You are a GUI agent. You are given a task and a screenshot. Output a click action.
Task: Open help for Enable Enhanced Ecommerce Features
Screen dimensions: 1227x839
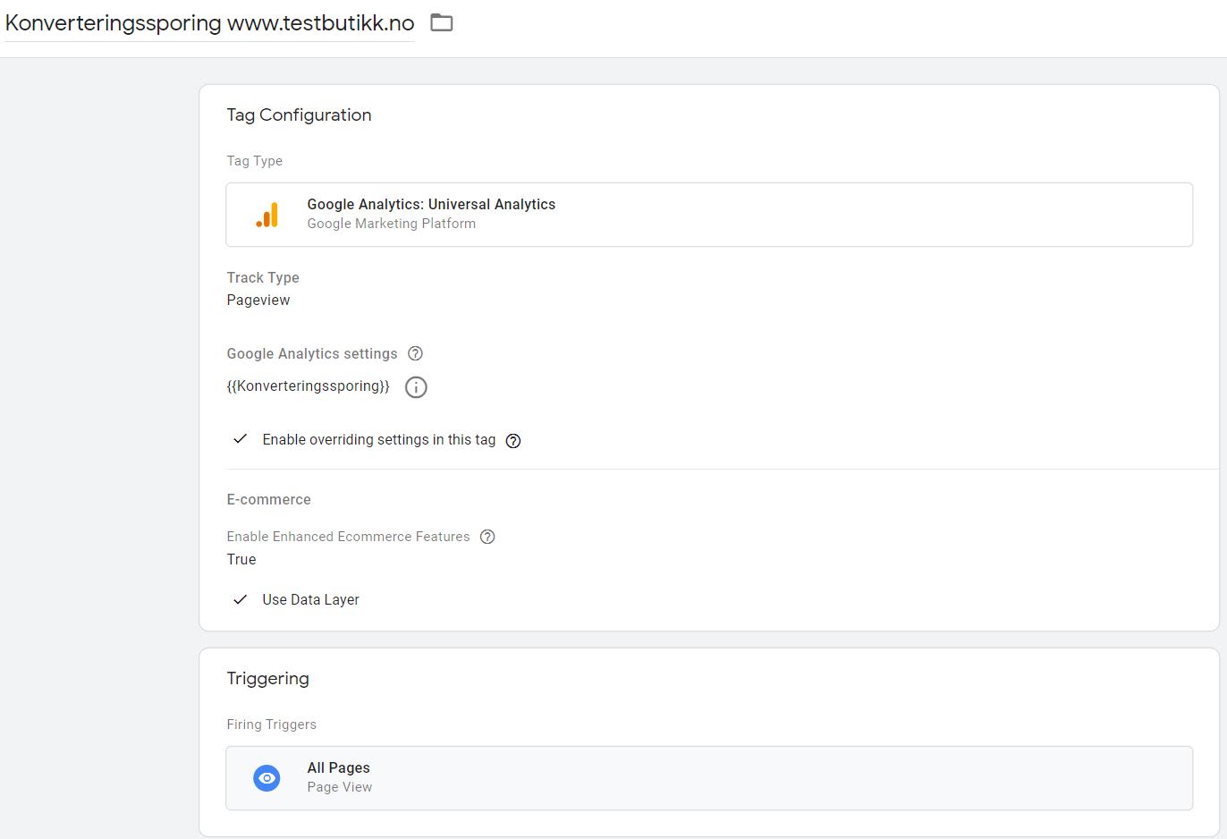pyautogui.click(x=487, y=537)
